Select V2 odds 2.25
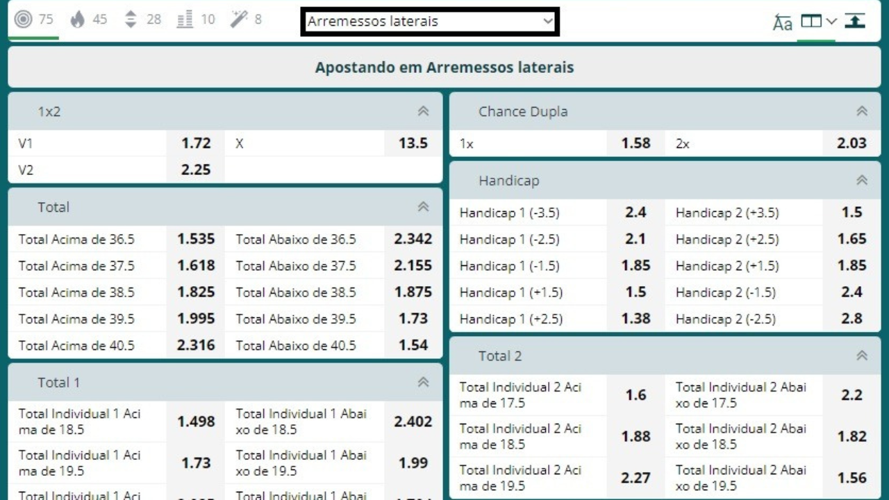This screenshot has height=500, width=889. point(196,169)
